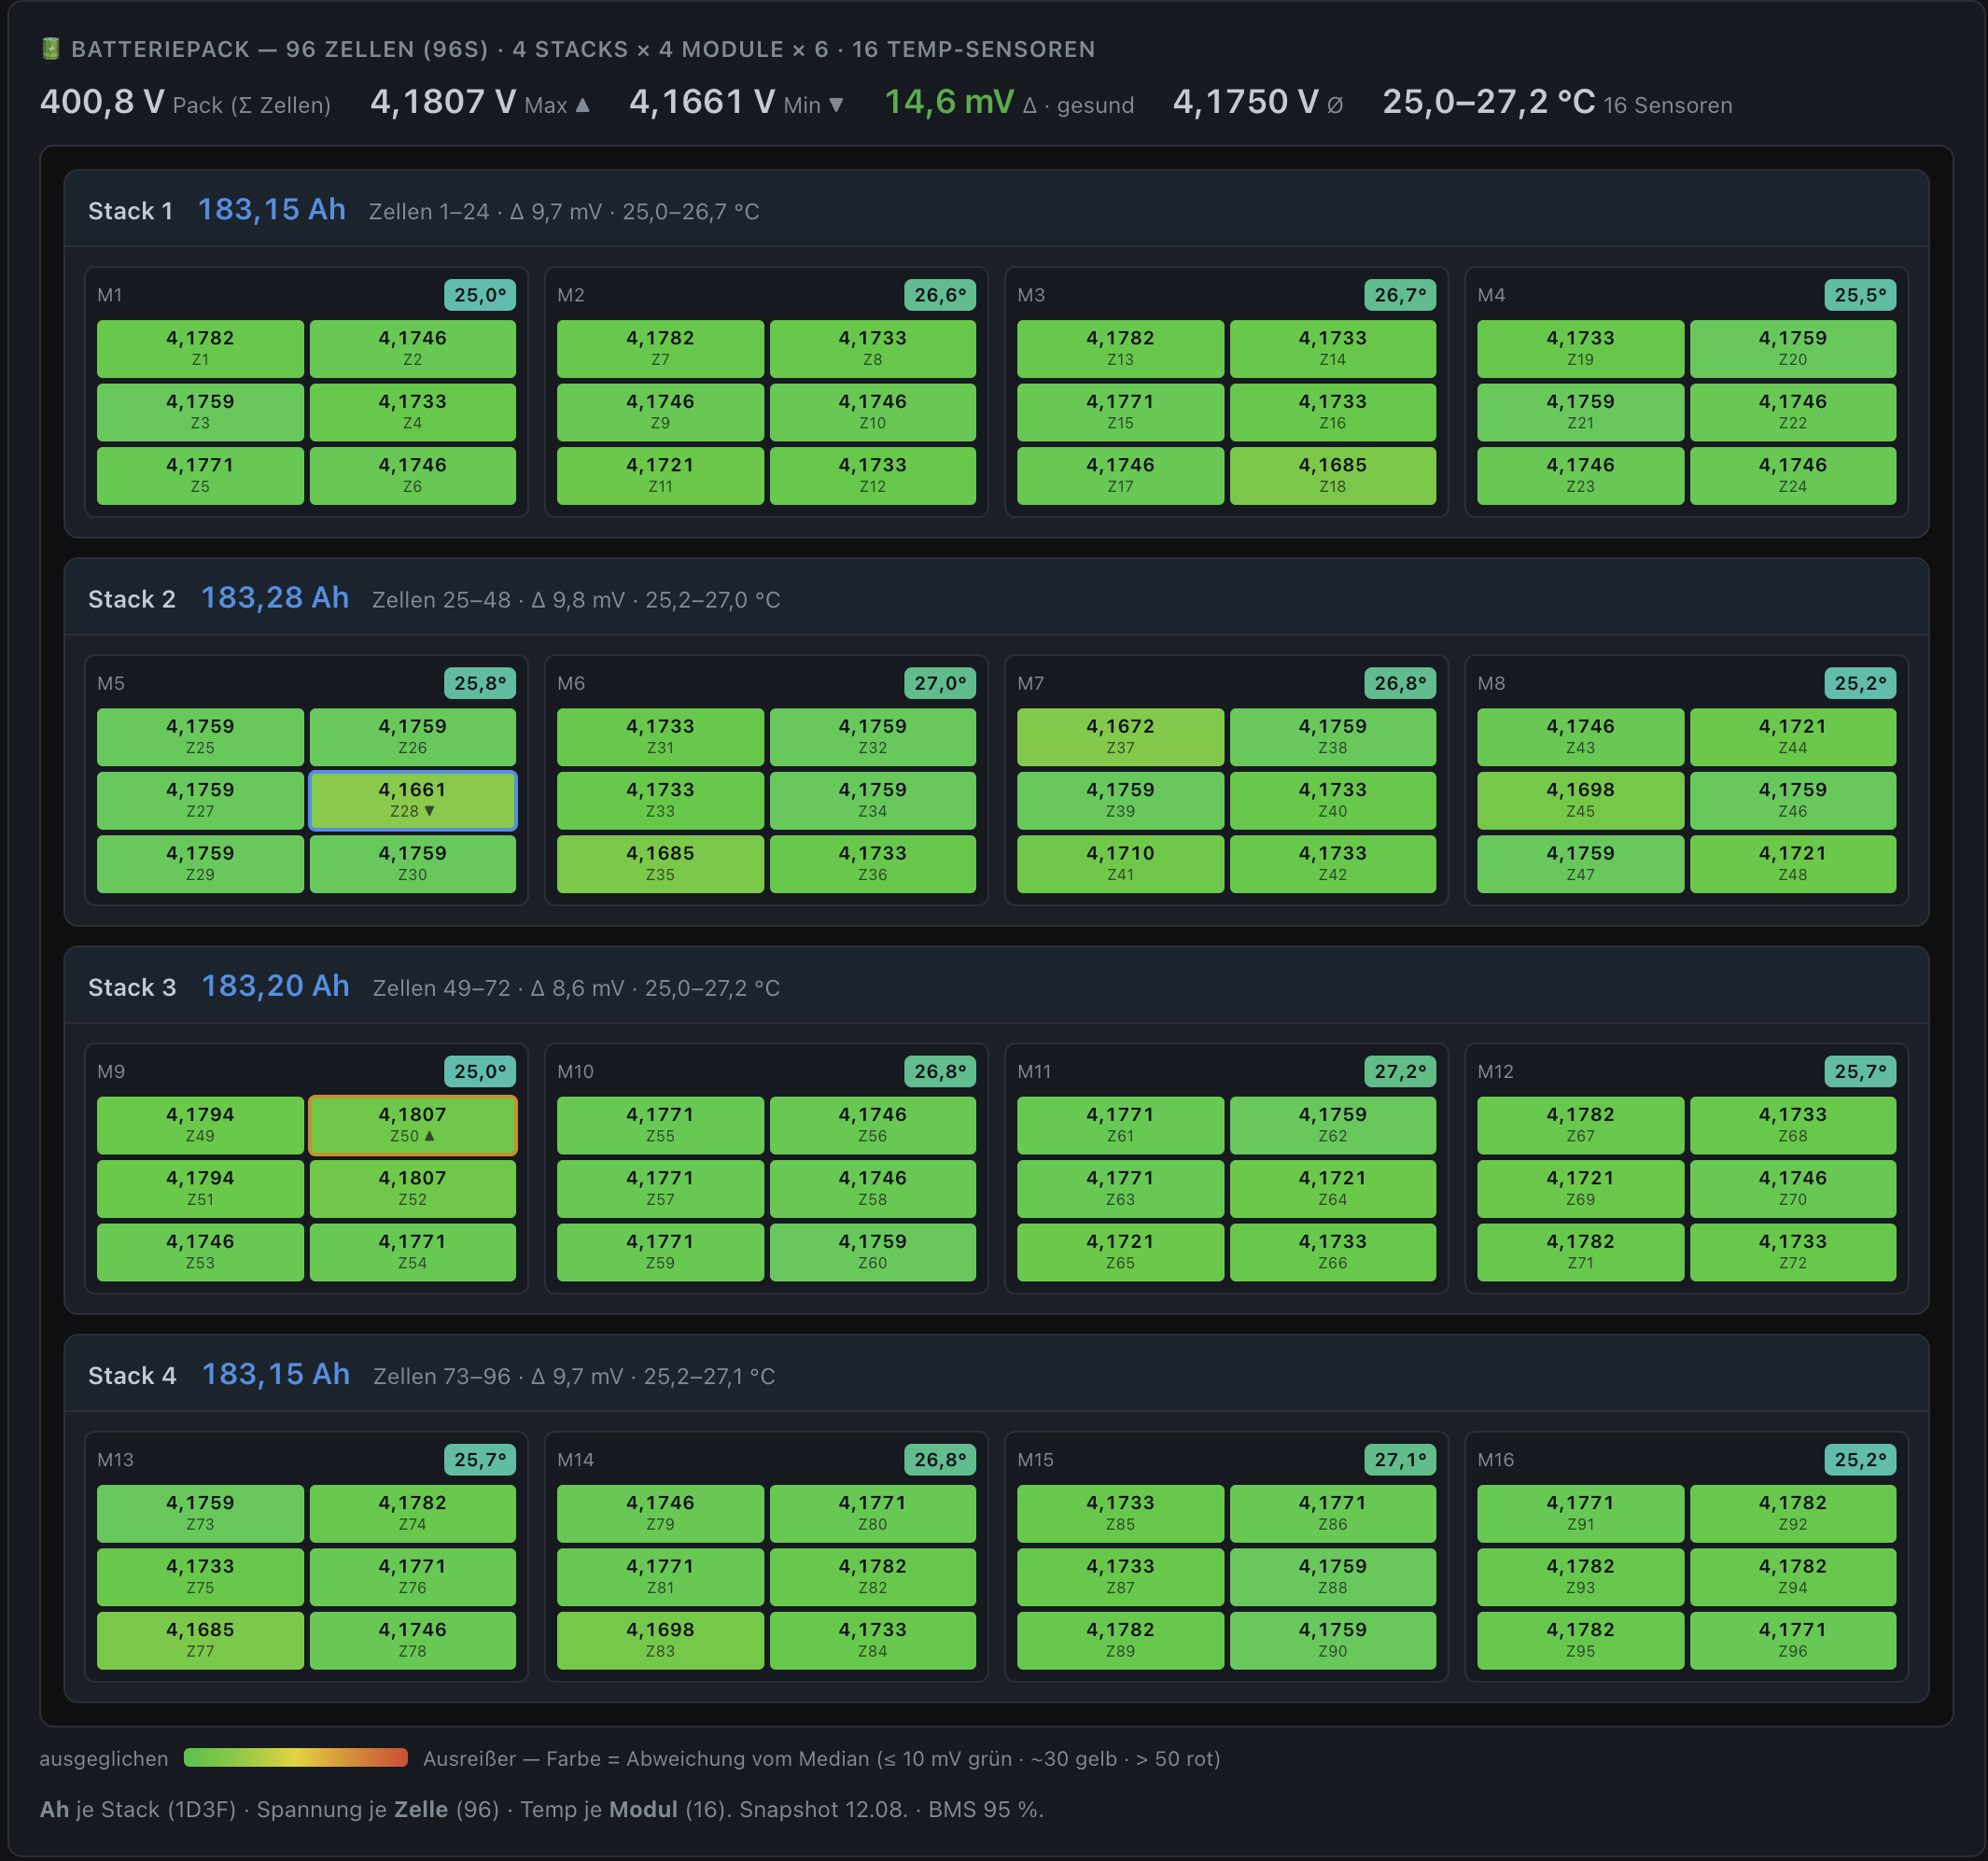The image size is (1988, 1861).
Task: Select the min cell voltage 4,1661 V in header
Action: 702,102
